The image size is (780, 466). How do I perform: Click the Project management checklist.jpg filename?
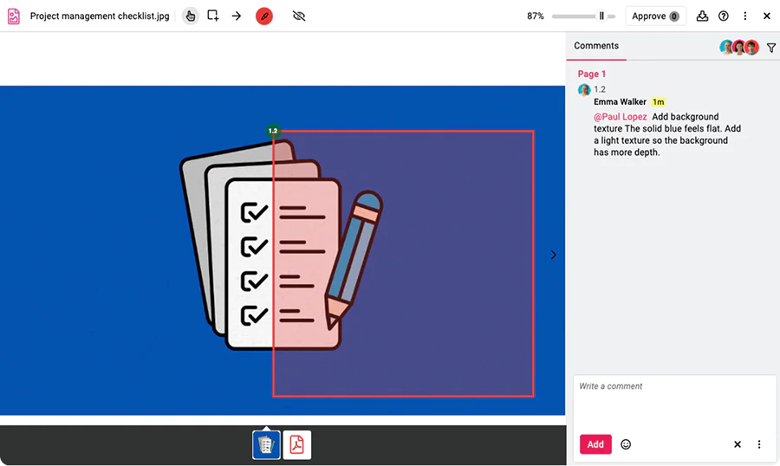click(100, 16)
